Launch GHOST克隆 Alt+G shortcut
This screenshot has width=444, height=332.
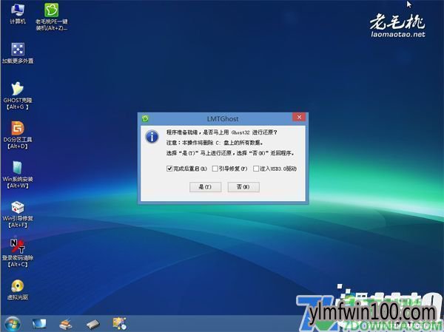[18, 95]
